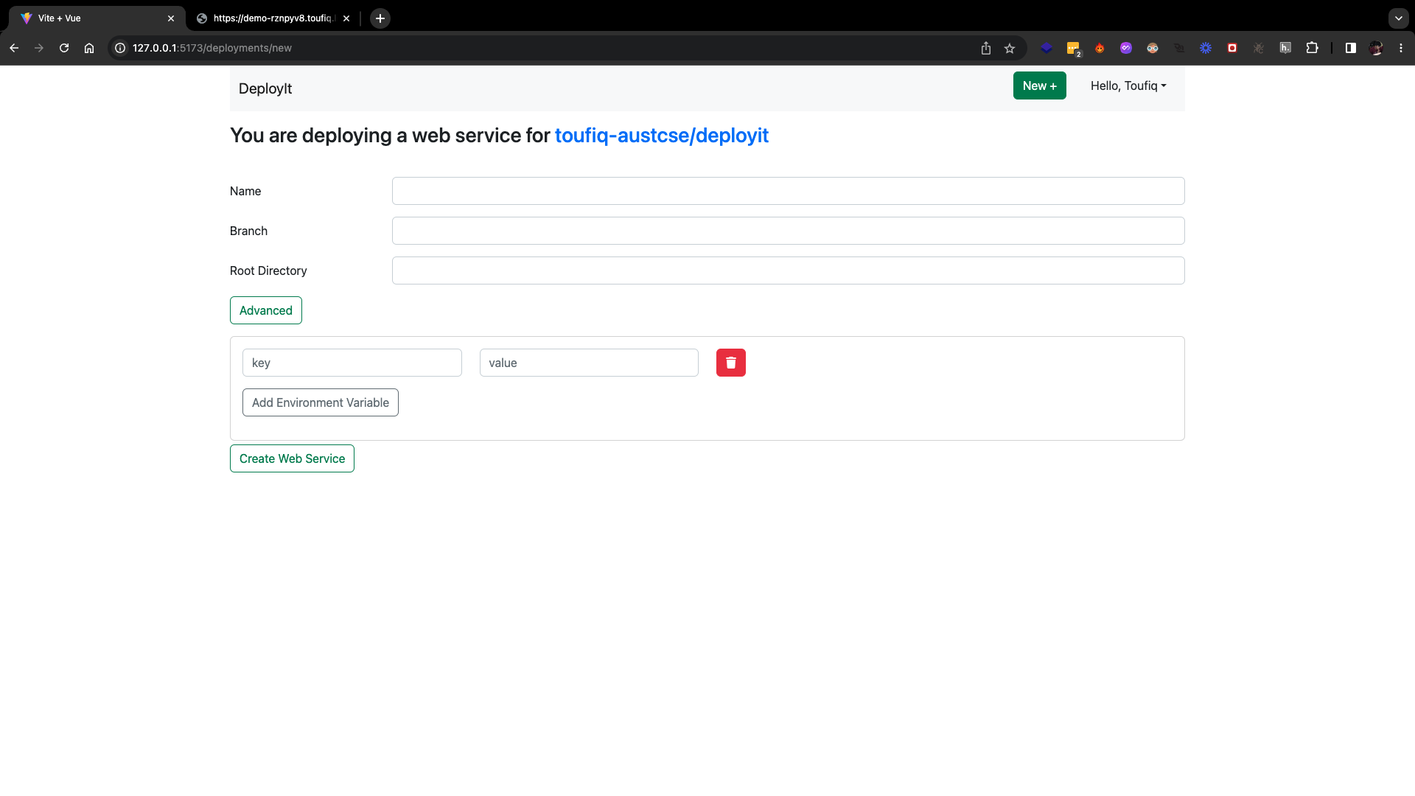Open the browser extensions puzzle icon
The width and height of the screenshot is (1415, 796).
1312,48
